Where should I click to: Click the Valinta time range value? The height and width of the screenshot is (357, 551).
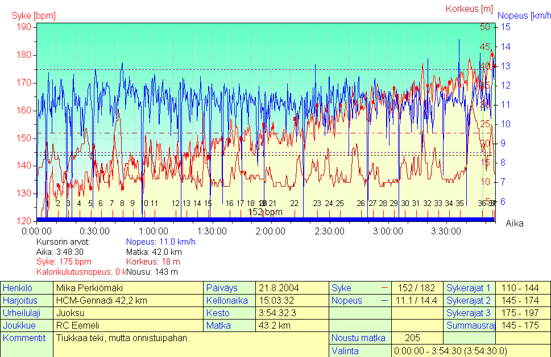coord(450,351)
